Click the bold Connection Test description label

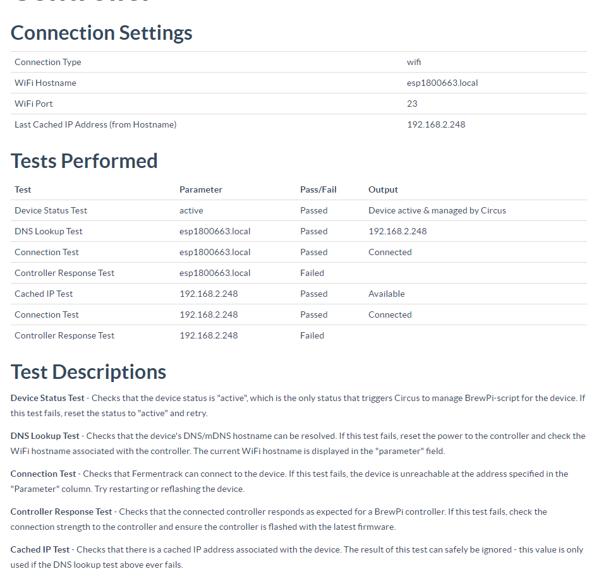tap(43, 474)
